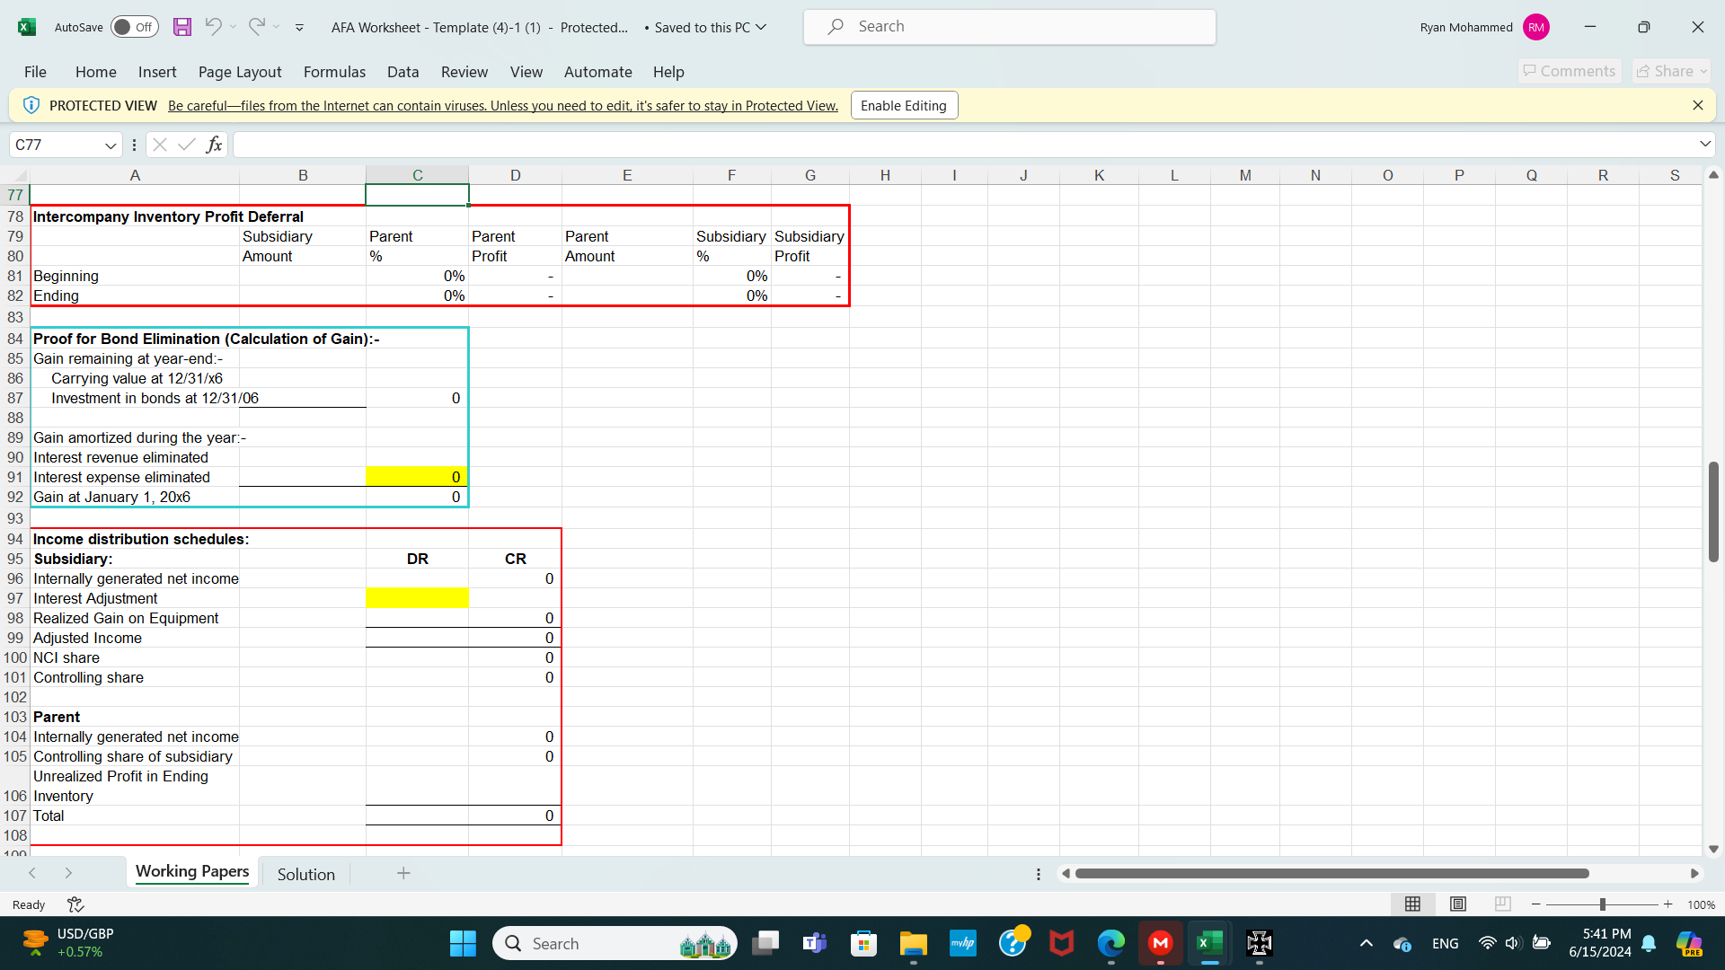Select Normal view icon in status bar
This screenshot has height=970, width=1725.
pyautogui.click(x=1412, y=904)
